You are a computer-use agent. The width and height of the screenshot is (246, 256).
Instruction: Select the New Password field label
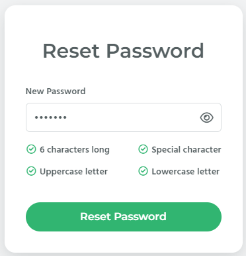tap(56, 91)
